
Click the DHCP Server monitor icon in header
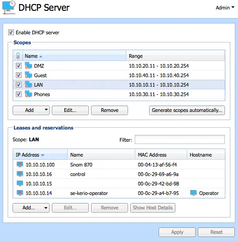[x=9, y=8]
